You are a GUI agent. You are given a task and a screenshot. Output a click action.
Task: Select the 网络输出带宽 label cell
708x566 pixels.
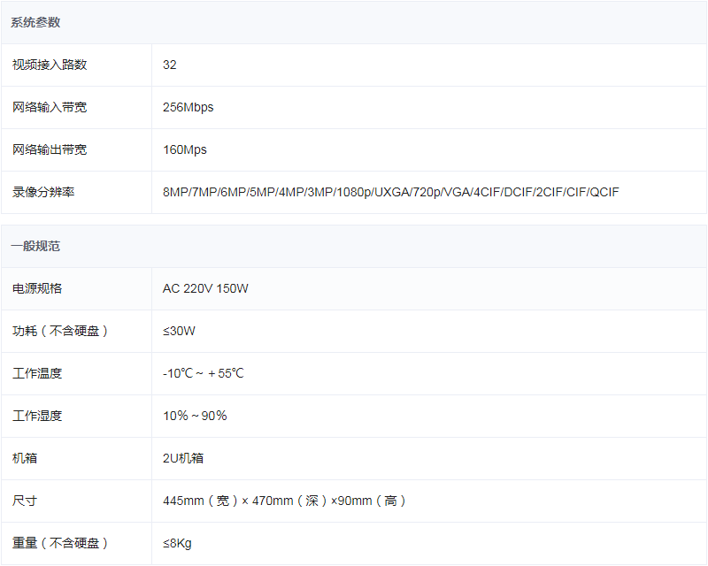pyautogui.click(x=50, y=149)
